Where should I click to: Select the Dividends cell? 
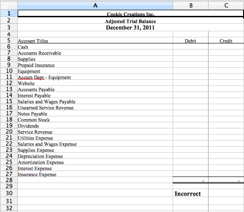point(95,126)
